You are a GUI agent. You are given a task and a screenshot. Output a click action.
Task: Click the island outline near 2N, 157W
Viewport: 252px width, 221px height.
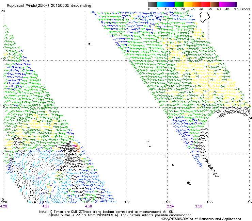189,183
